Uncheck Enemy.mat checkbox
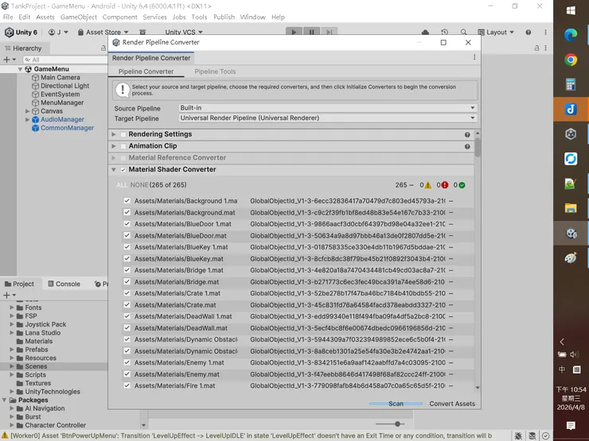 127,374
